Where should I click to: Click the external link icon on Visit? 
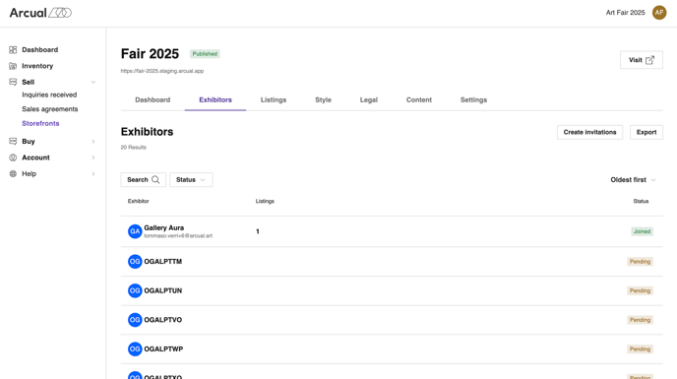pyautogui.click(x=649, y=60)
